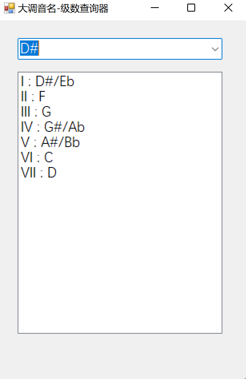Select the highlighted D# text
This screenshot has width=246, height=379.
[x=29, y=49]
